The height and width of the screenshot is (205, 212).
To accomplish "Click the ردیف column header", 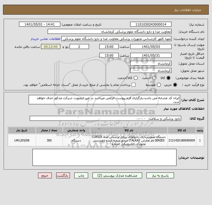I will [200, 130].
